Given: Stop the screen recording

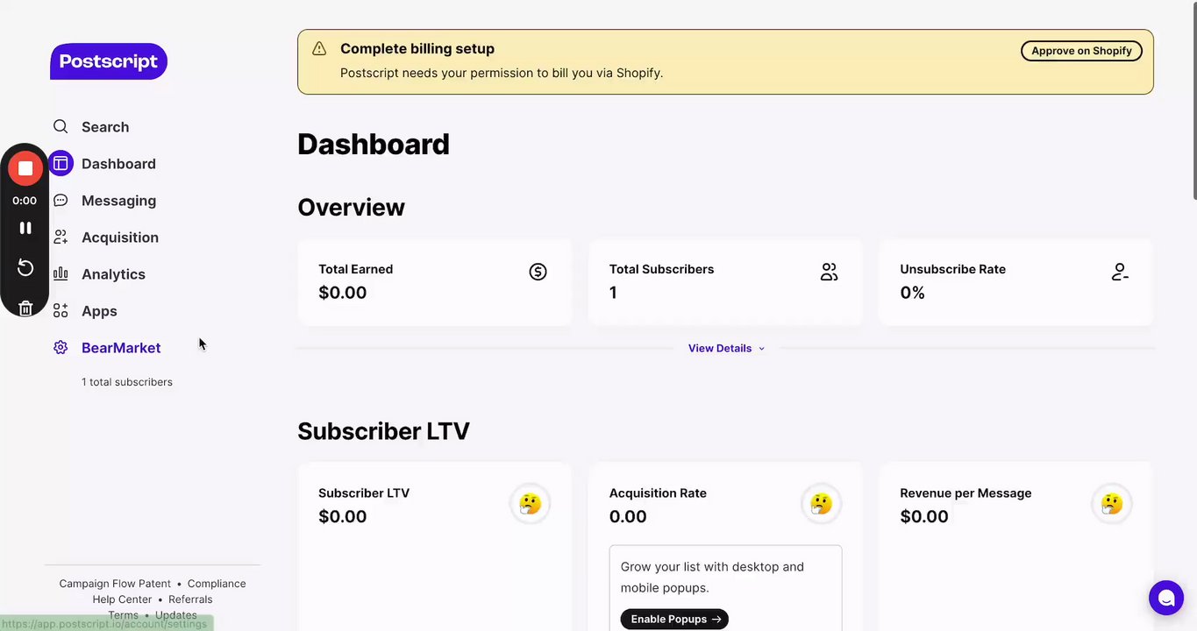Looking at the screenshot, I should 25,168.
